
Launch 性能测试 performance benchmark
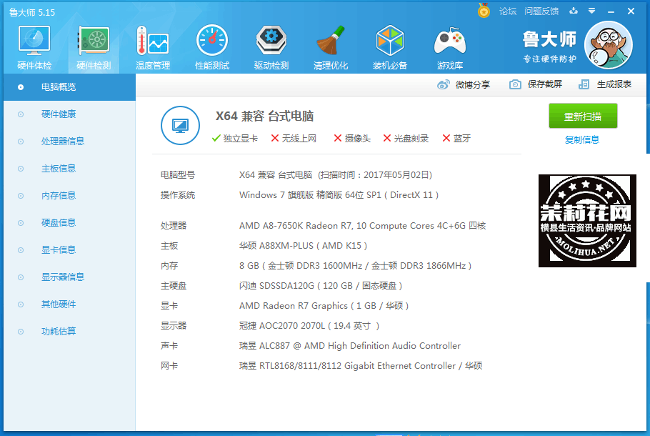(212, 48)
